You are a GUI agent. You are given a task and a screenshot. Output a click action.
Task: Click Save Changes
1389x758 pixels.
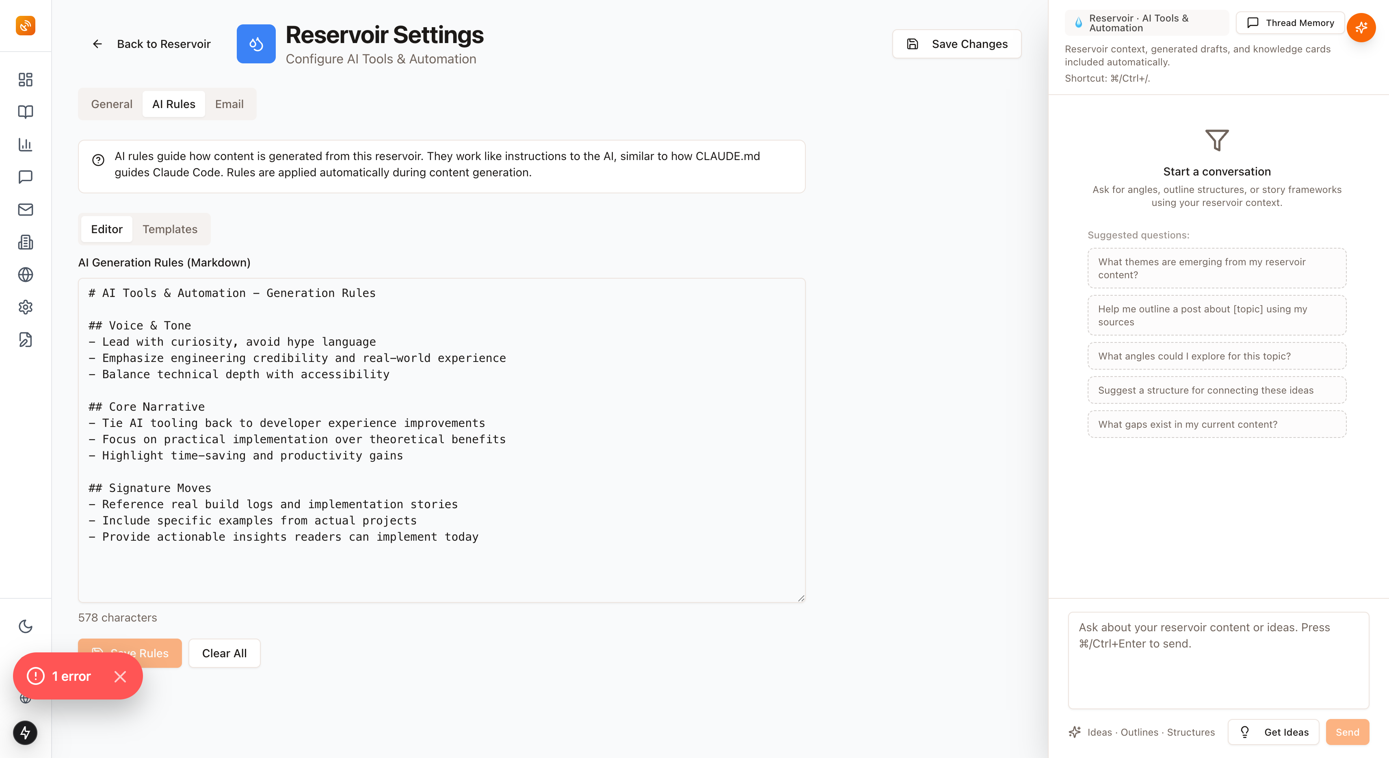click(957, 44)
